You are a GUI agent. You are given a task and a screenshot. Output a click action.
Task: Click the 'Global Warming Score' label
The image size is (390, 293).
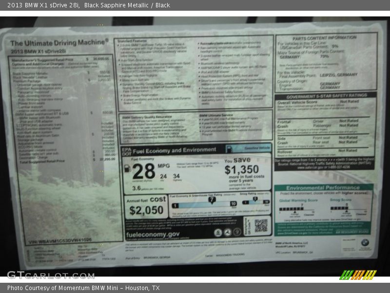[x=298, y=200]
